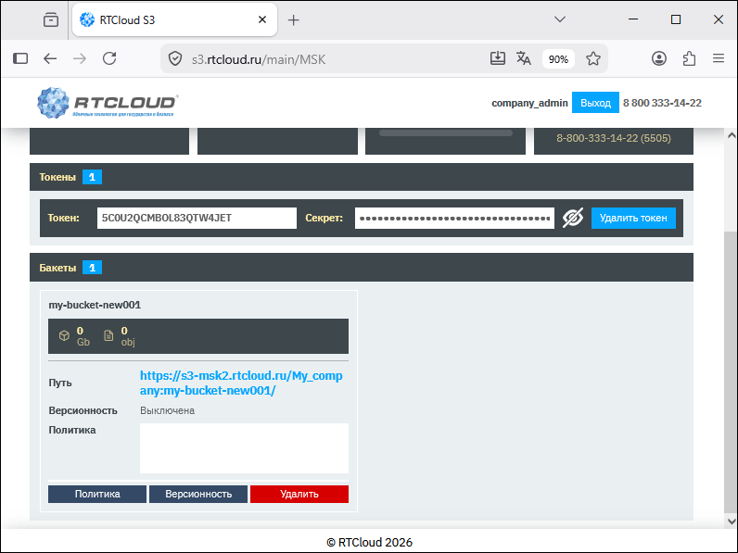738x553 pixels.
Task: Reset the 90% zoom indicator
Action: point(558,59)
